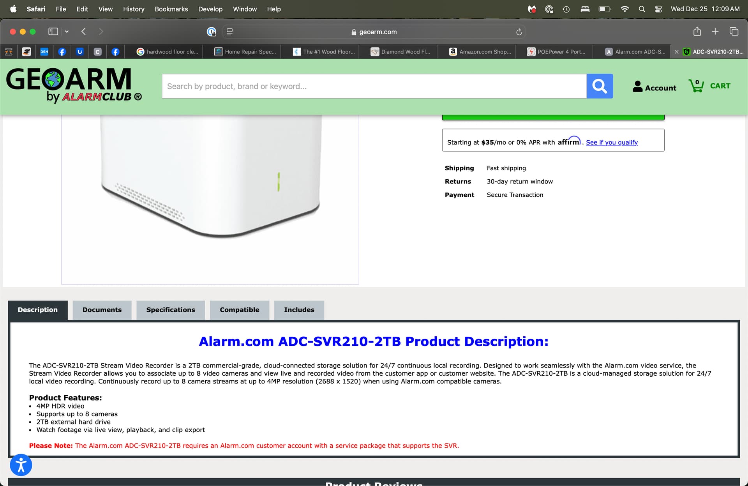Open the DSN pinned tab
Screen dimensions: 748x486
[44, 51]
